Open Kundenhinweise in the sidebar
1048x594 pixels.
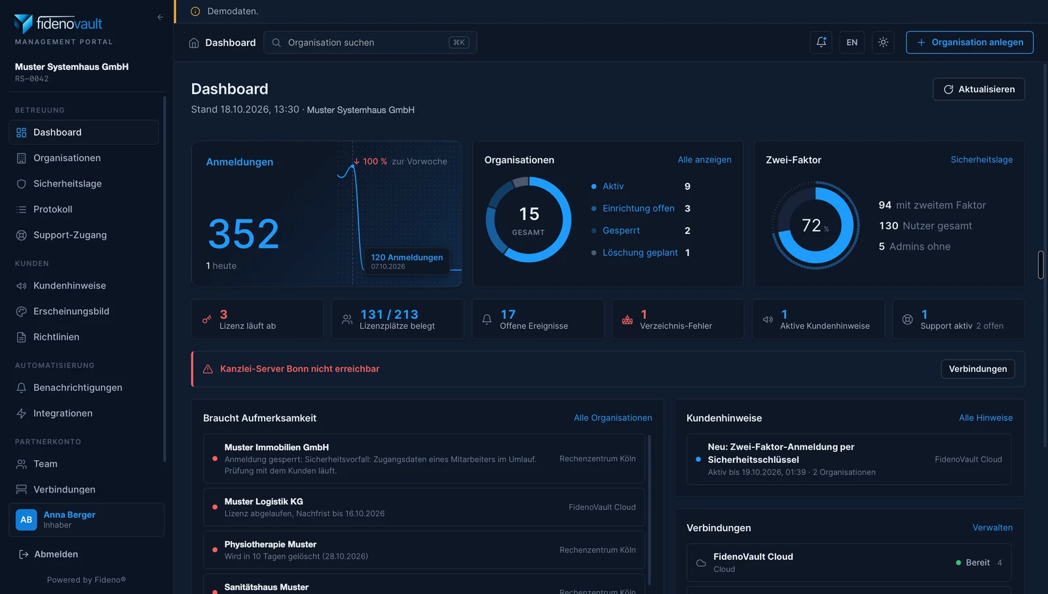83,286
